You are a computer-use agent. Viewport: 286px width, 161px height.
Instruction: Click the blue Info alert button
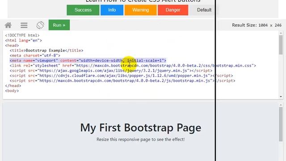(112, 10)
